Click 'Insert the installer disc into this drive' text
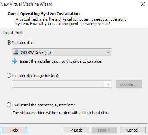The width and height of the screenshot is (148, 135). pos(61,61)
